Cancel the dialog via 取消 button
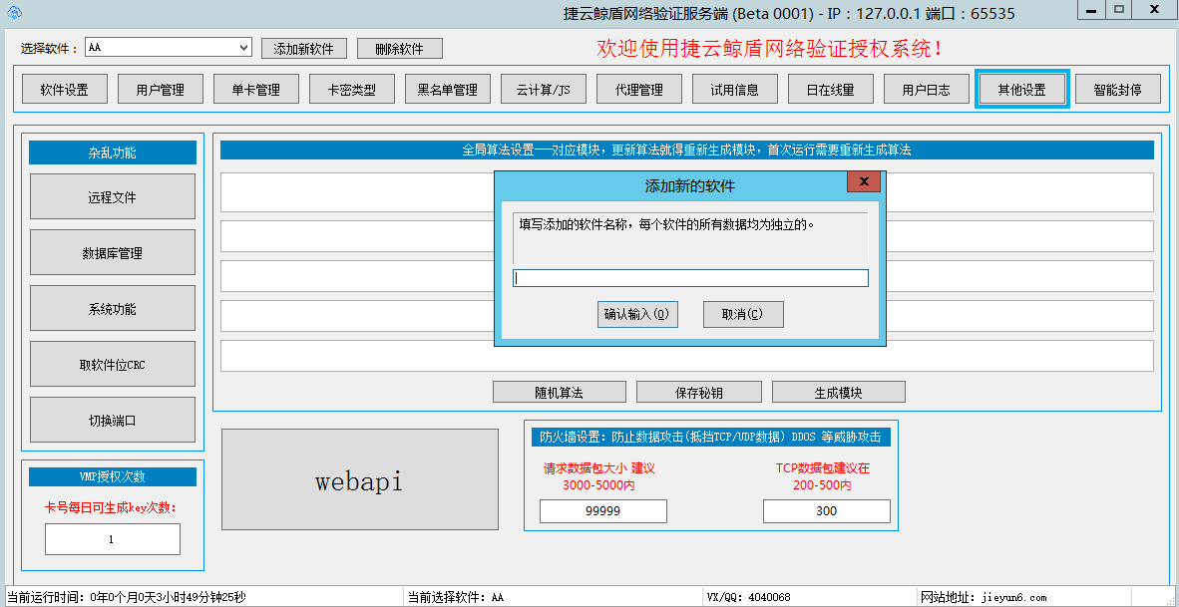Viewport: 1179px width, 607px height. click(x=742, y=314)
